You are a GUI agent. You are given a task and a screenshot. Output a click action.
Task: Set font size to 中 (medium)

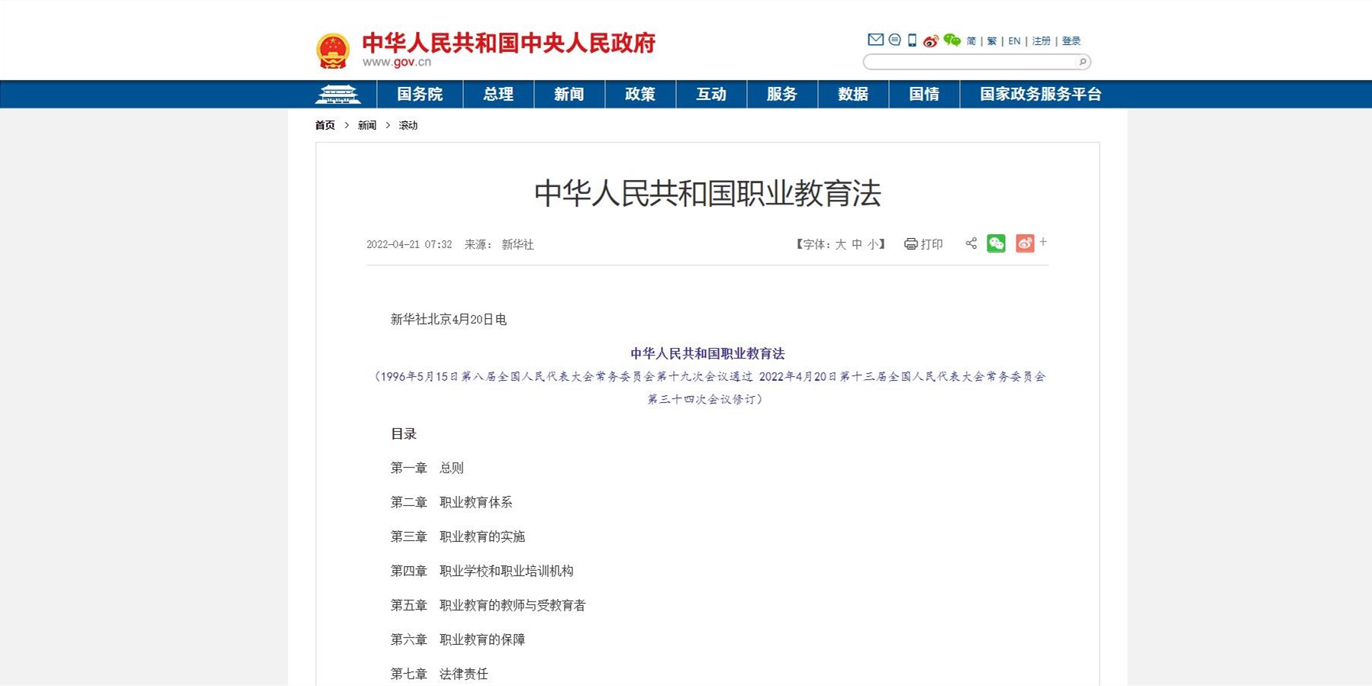[857, 244]
